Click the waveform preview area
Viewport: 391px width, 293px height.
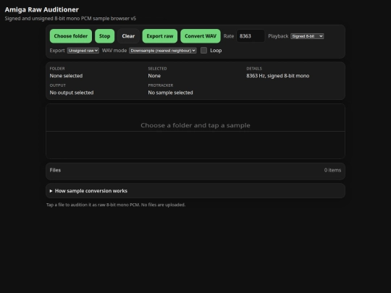[195, 131]
